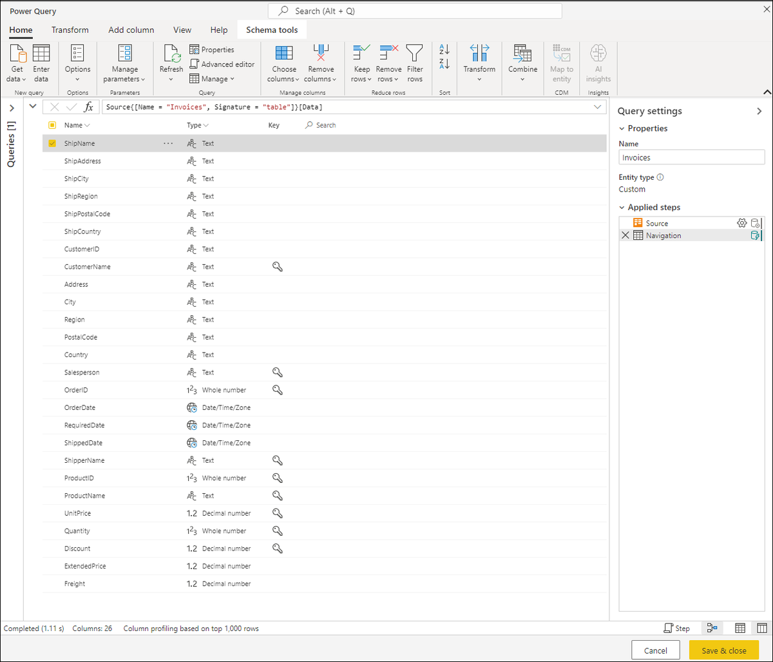Image resolution: width=773 pixels, height=662 pixels.
Task: Open the Options ribbon button
Action: click(x=77, y=63)
